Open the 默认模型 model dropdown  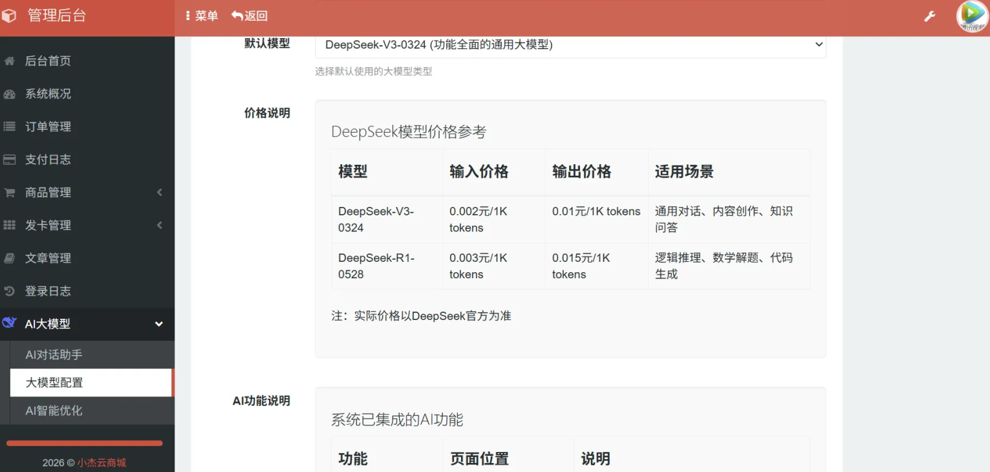click(x=569, y=45)
